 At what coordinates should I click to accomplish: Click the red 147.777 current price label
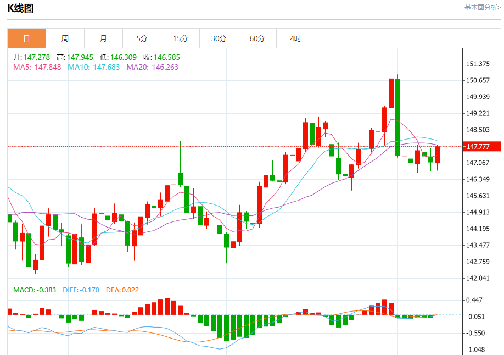coord(482,146)
